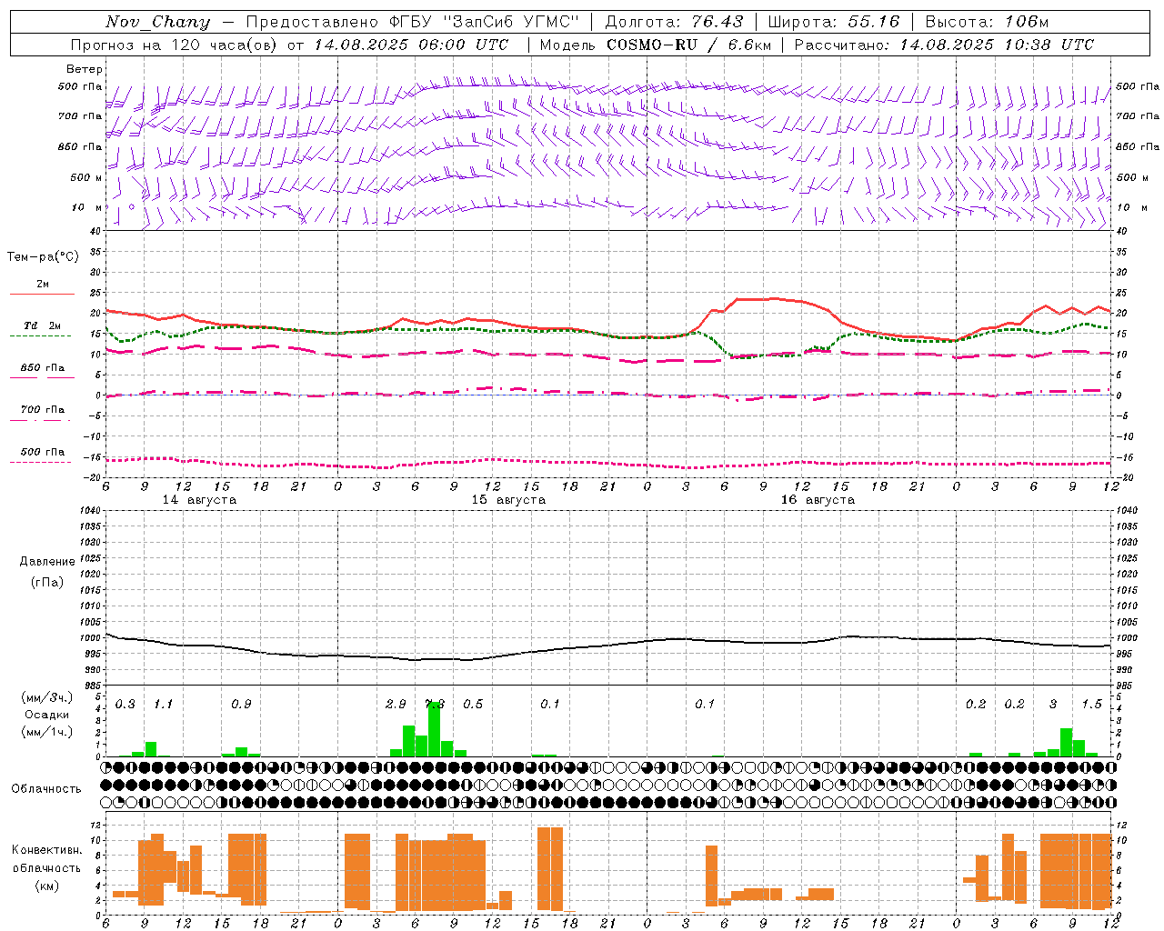Click "Прогноз на 120 часа(ов)" text
This screenshot has height=931, width=1164.
175,45
